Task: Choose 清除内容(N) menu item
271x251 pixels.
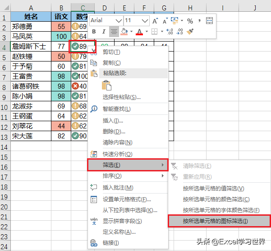Action: [x=128, y=142]
